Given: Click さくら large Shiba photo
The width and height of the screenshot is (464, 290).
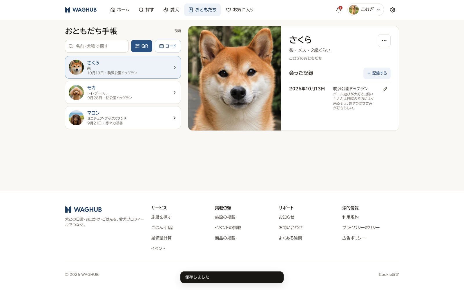Looking at the screenshot, I should tap(235, 78).
